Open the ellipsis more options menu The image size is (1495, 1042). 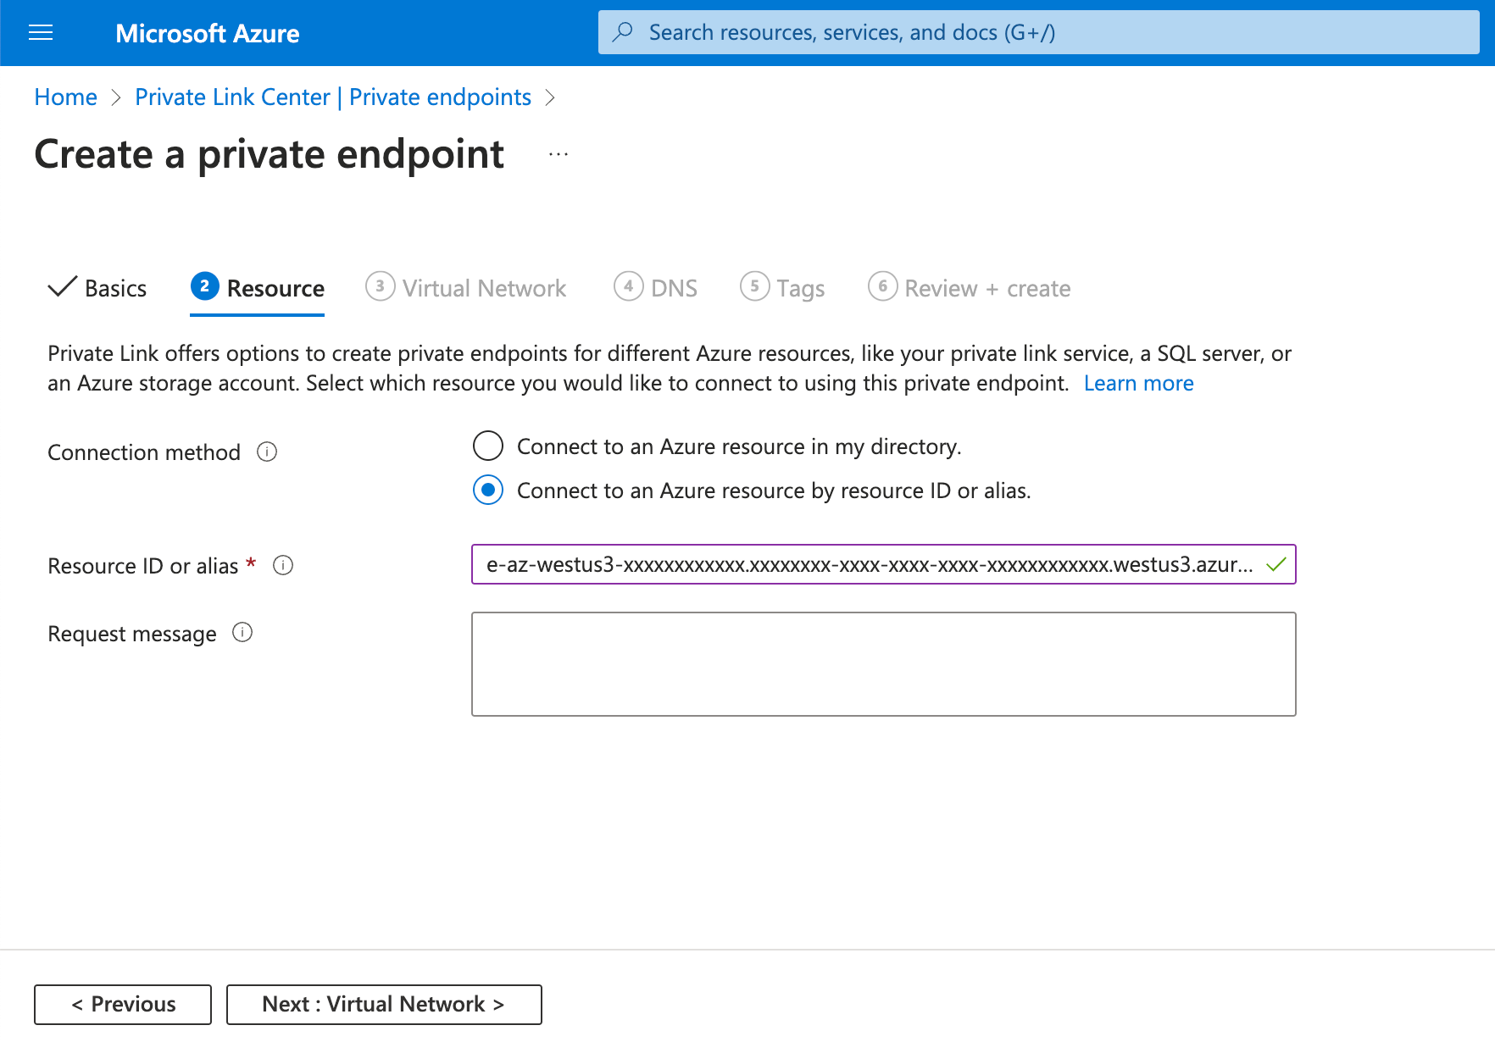pyautogui.click(x=559, y=154)
